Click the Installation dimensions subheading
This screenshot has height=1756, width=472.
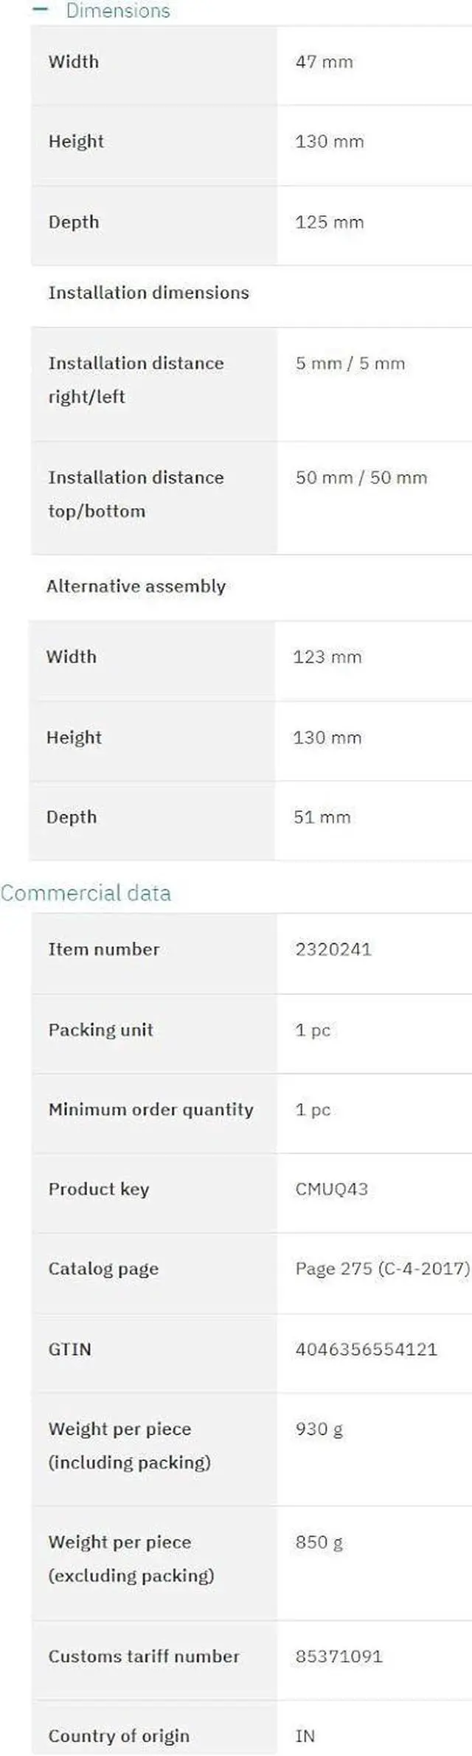[148, 293]
